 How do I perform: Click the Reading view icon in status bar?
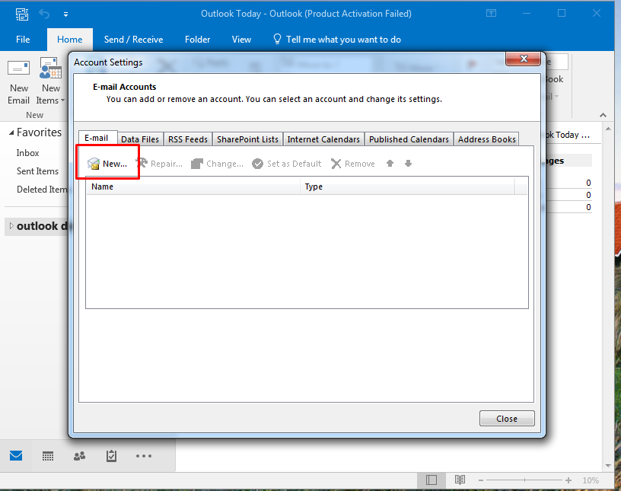tap(460, 480)
